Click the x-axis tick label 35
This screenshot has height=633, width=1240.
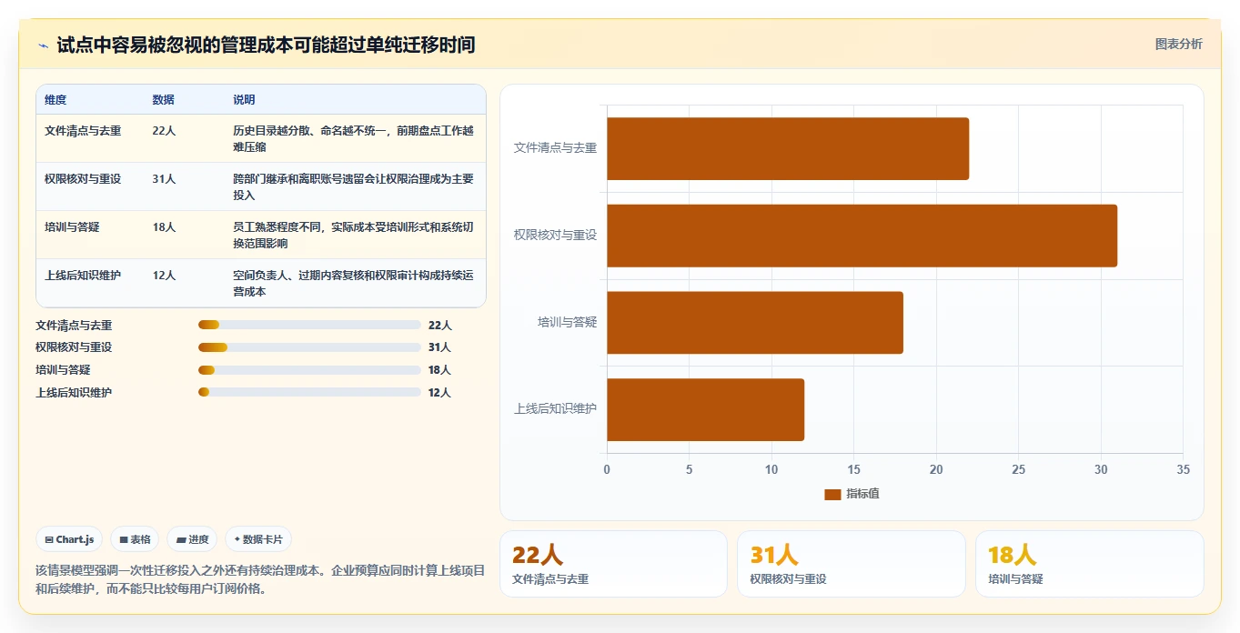pos(1183,470)
